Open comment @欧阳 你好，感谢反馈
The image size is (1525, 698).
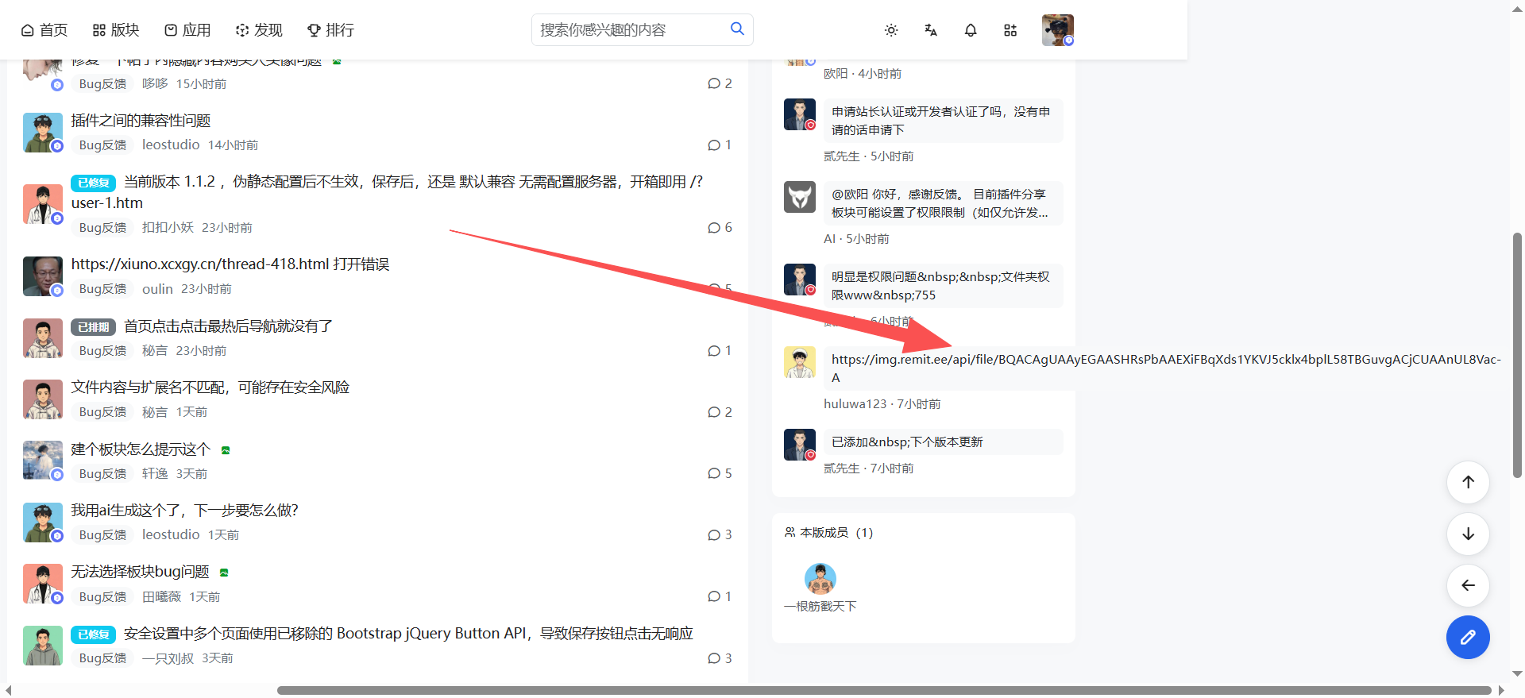coord(941,203)
